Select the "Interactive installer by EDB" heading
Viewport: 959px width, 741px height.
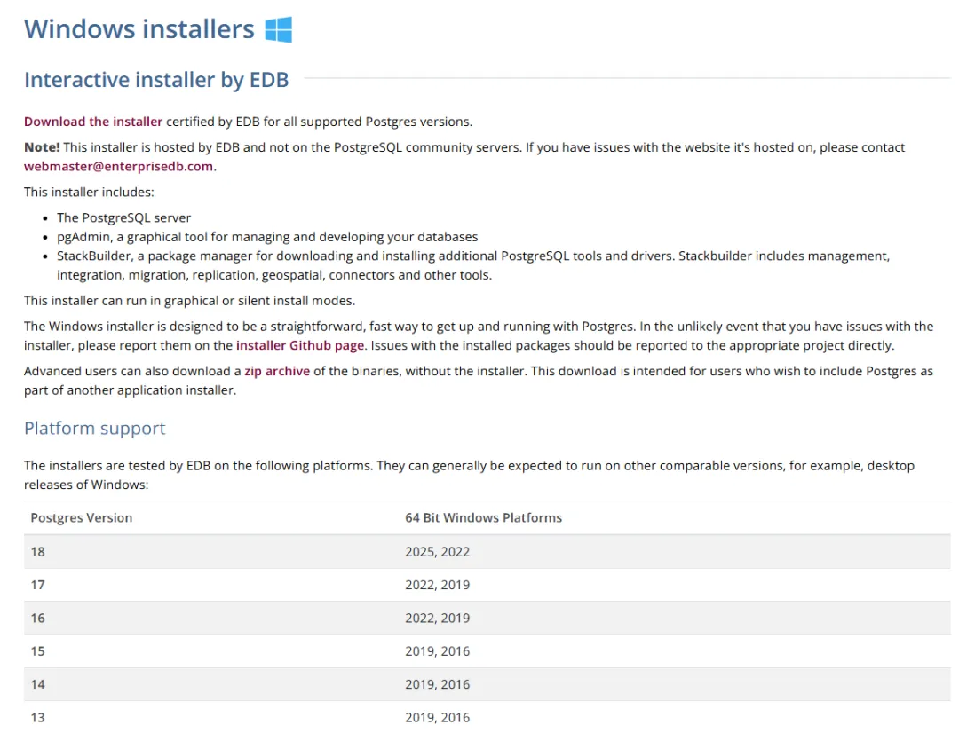[156, 80]
